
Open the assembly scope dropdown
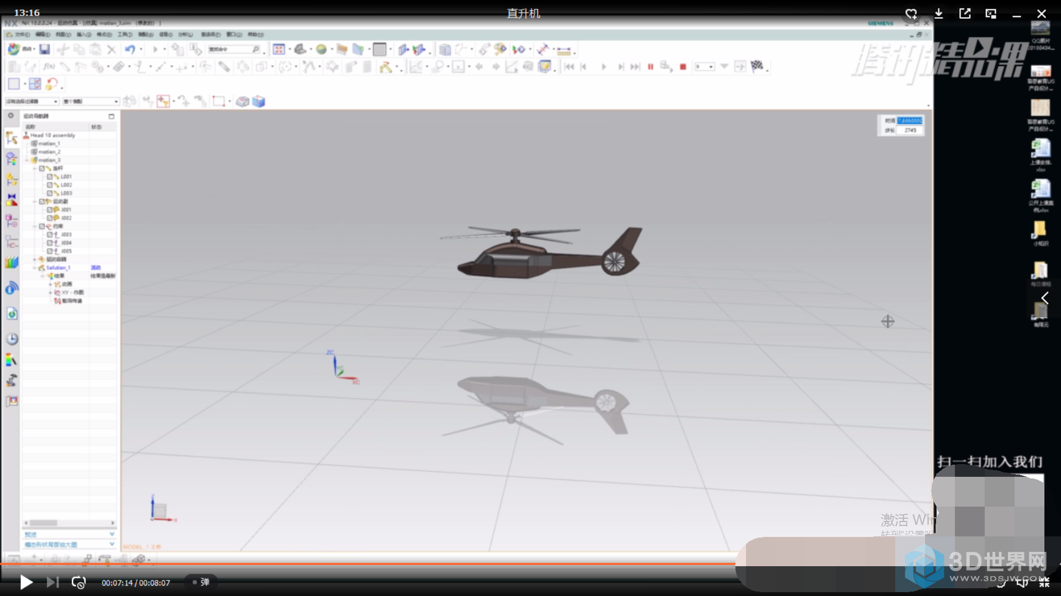click(x=91, y=102)
